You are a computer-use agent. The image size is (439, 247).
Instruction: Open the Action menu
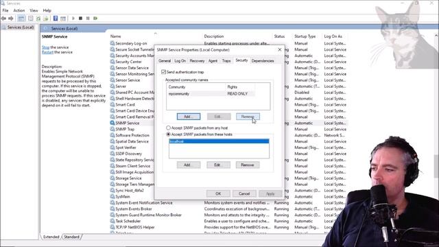(19, 10)
